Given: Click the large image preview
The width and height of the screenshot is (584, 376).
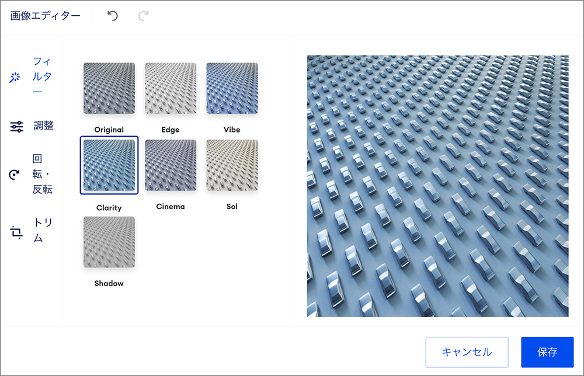Looking at the screenshot, I should point(437,186).
